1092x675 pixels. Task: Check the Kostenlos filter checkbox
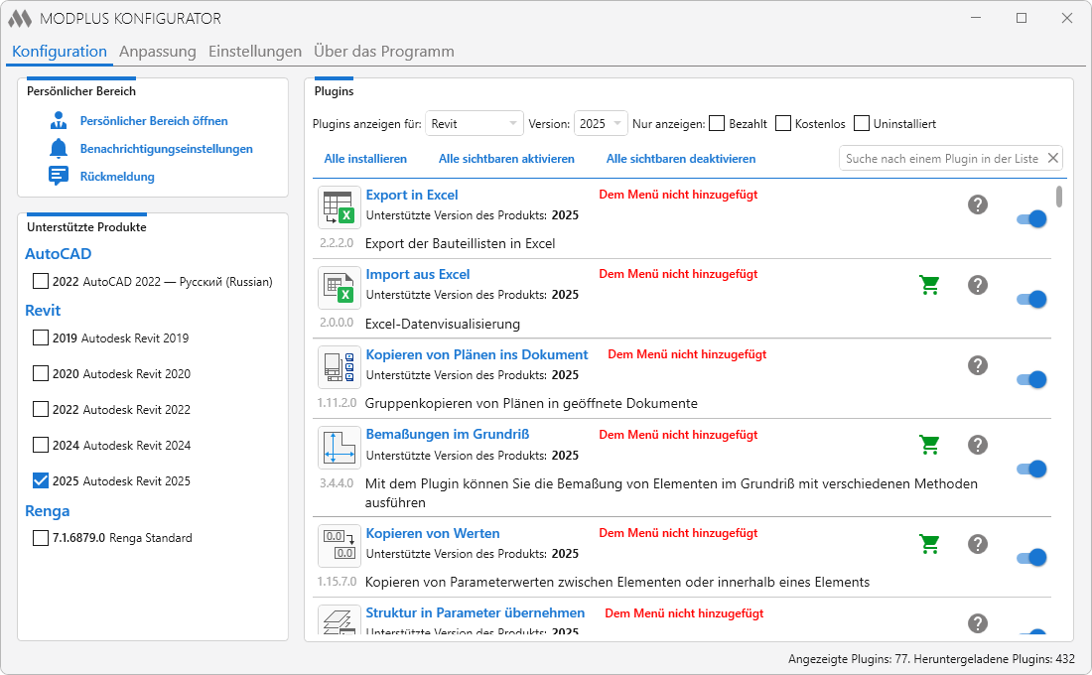pyautogui.click(x=783, y=123)
